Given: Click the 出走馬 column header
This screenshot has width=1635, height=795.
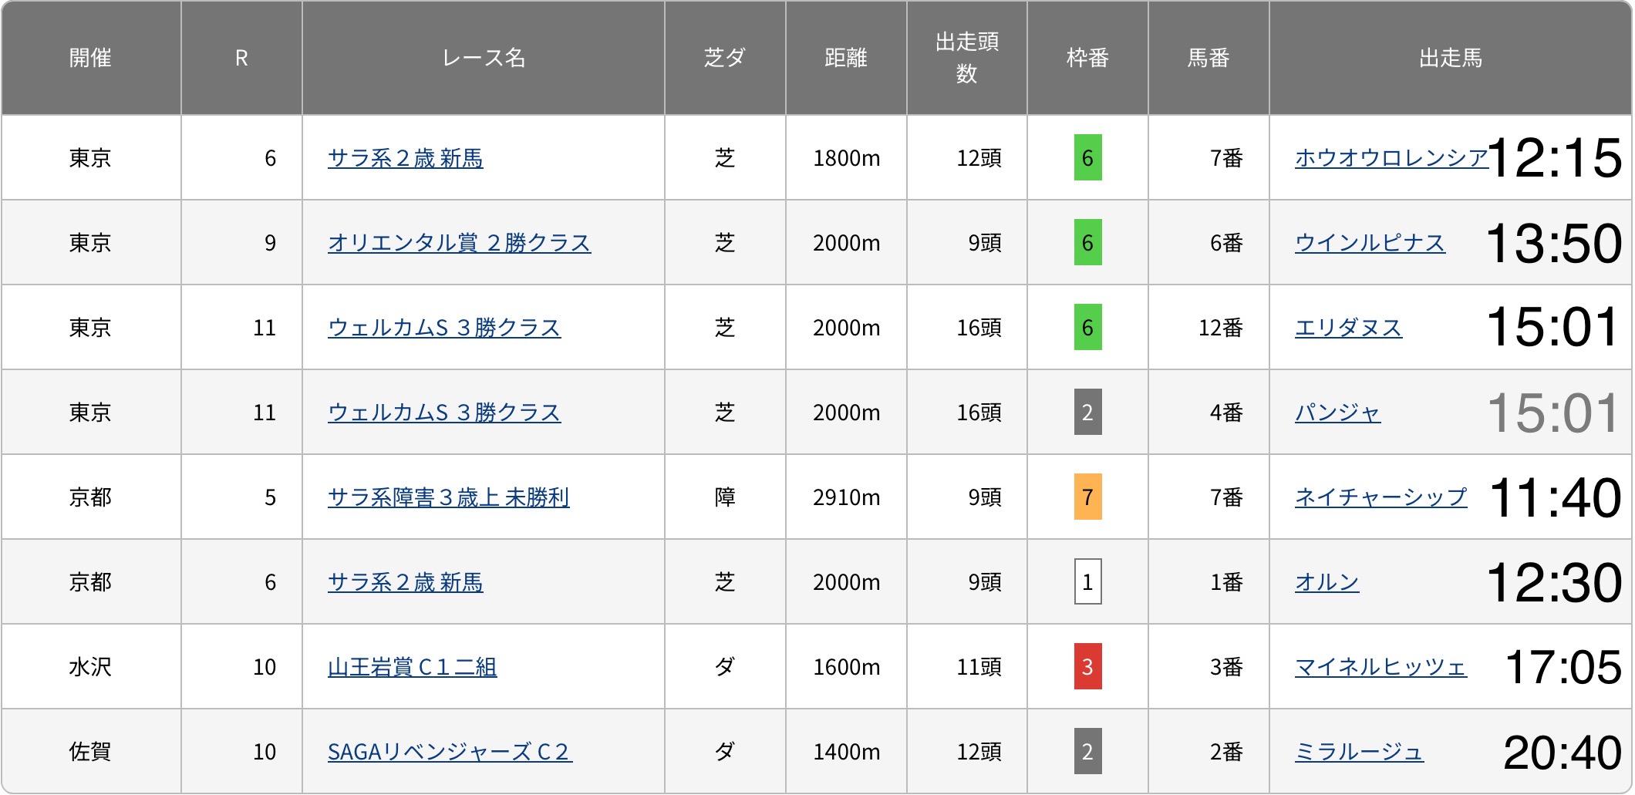Looking at the screenshot, I should click(x=1450, y=58).
